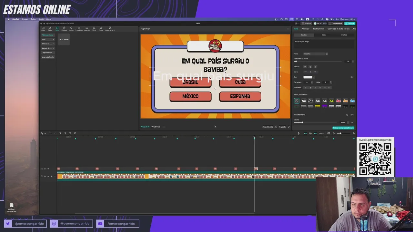Click the Compartilhar button
413x232 pixels.
coord(336,23)
